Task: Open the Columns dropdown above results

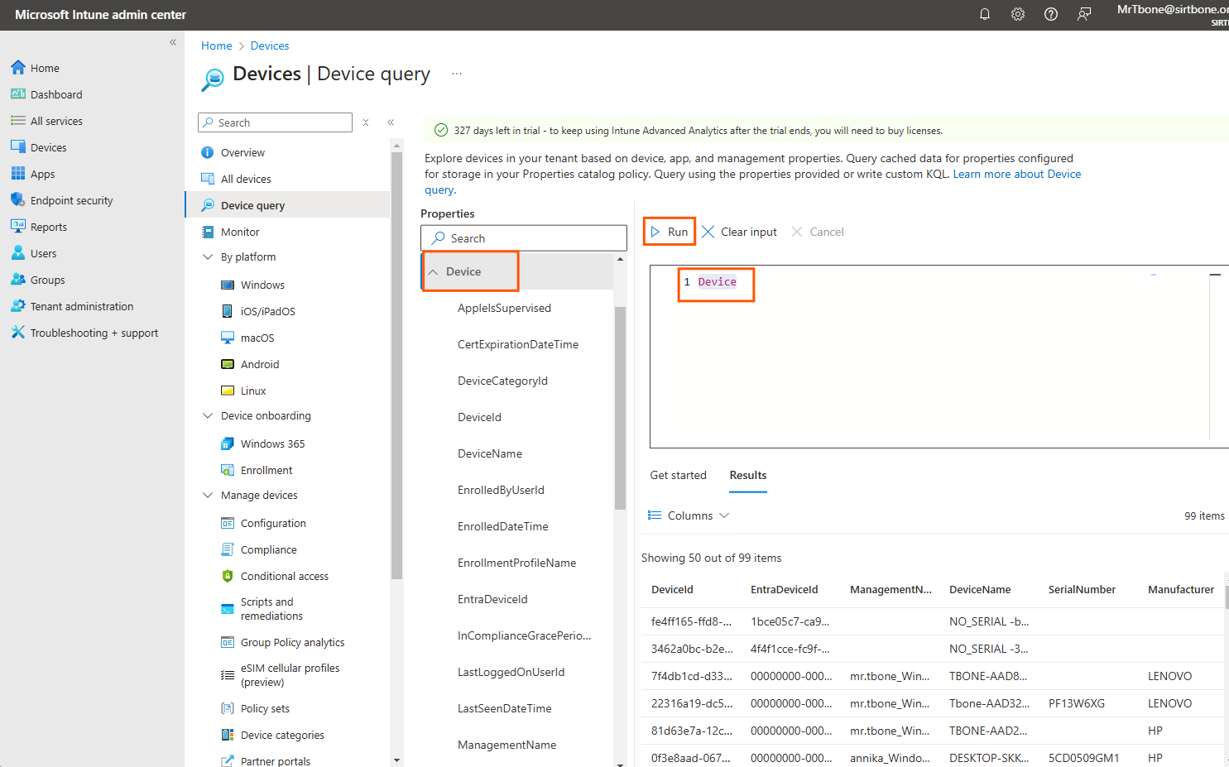Action: [688, 515]
